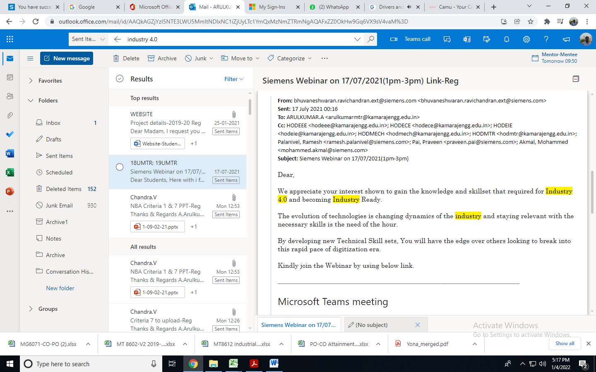Switch to the Siemens Webinar reading tab
Image resolution: width=596 pixels, height=372 pixels.
coord(299,325)
